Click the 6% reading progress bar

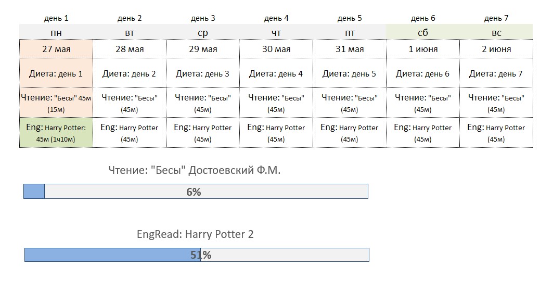click(196, 191)
